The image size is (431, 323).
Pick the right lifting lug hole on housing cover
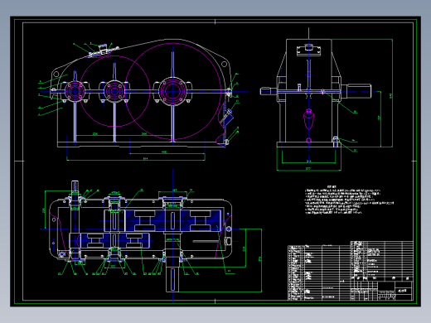pos(224,65)
